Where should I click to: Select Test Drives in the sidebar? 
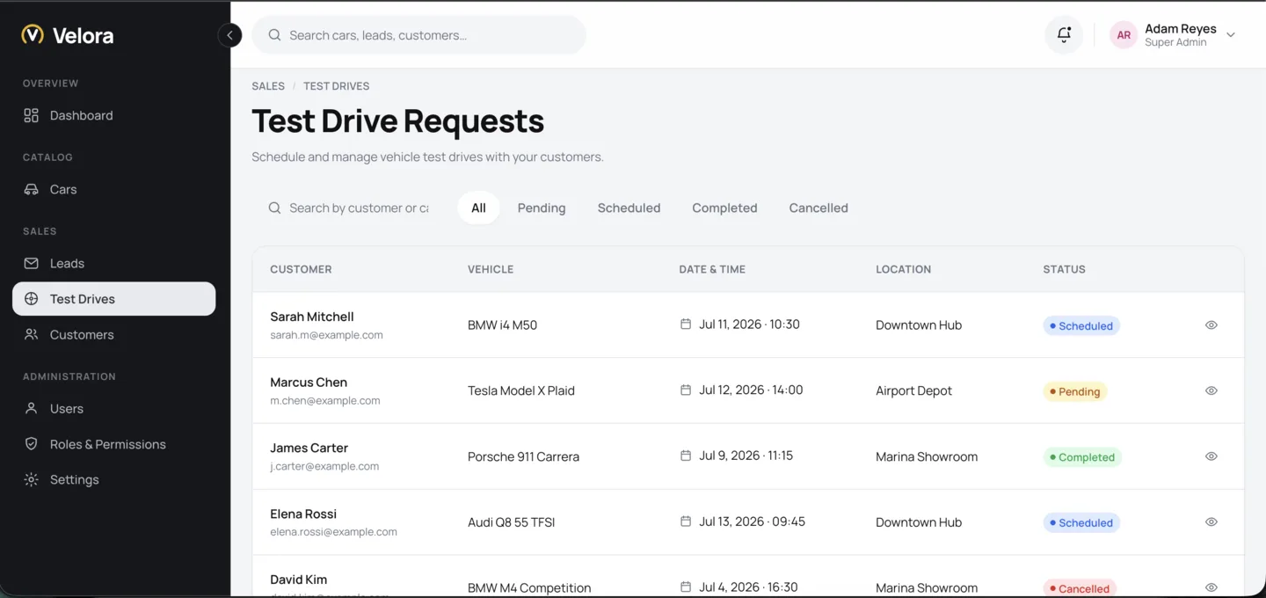114,299
